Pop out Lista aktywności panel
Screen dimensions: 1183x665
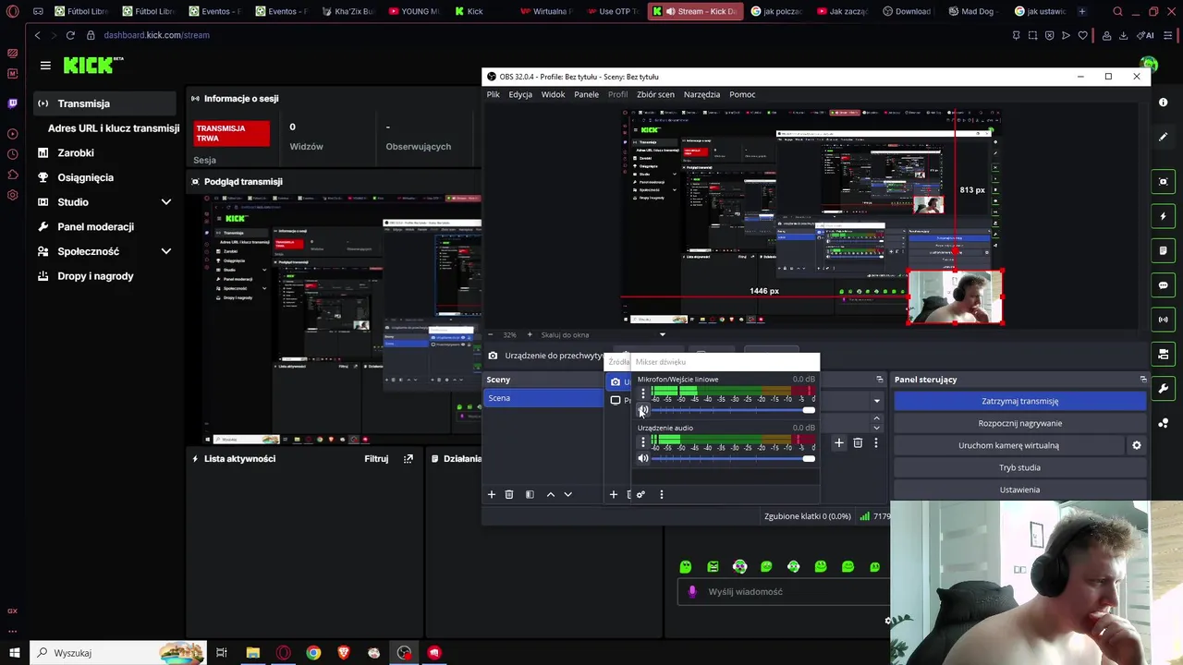(409, 459)
